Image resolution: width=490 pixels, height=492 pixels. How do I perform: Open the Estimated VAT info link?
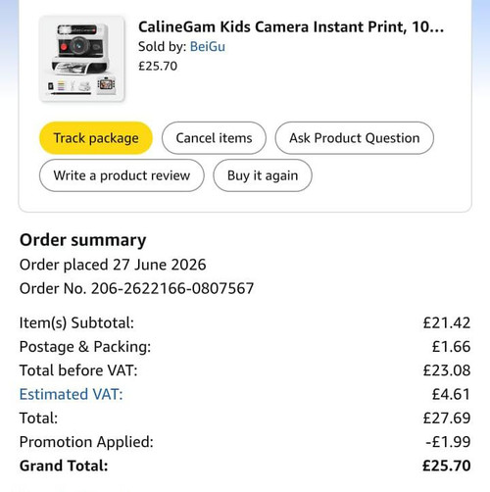(71, 394)
